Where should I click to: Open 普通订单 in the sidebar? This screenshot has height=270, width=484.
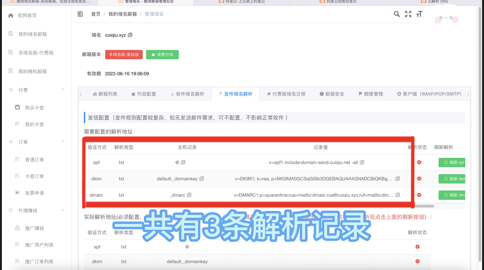point(34,160)
